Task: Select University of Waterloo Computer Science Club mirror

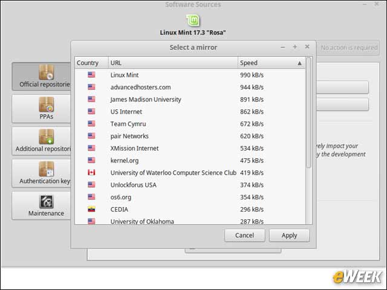Action: pyautogui.click(x=190, y=173)
